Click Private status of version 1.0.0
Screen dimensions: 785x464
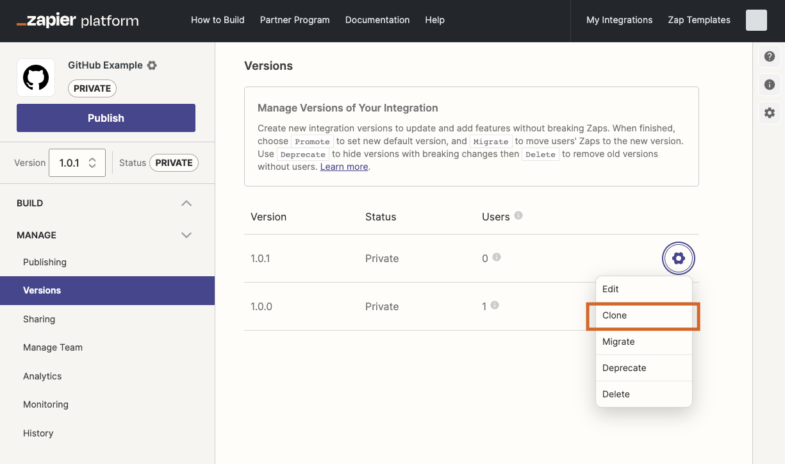click(382, 306)
